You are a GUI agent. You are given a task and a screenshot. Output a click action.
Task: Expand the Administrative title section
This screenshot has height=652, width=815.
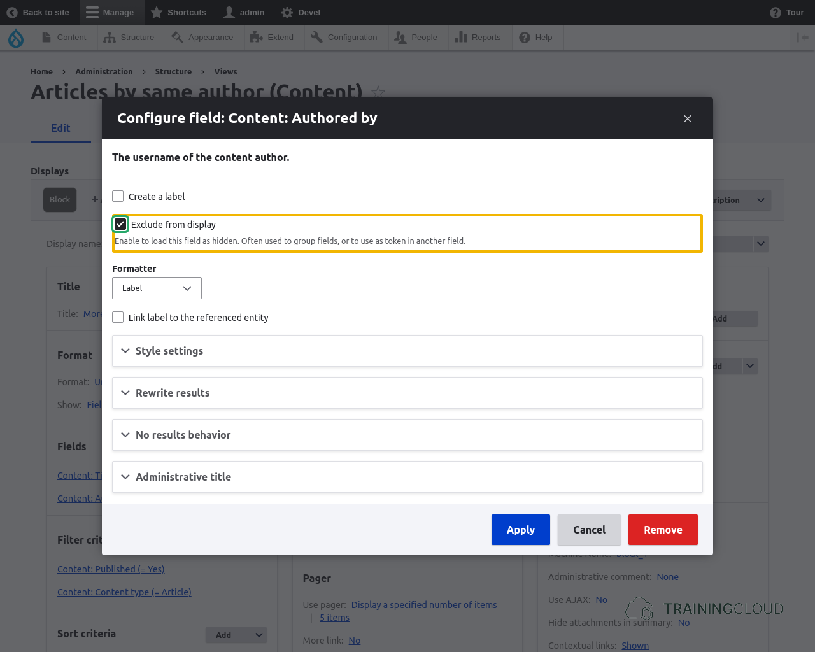click(407, 477)
